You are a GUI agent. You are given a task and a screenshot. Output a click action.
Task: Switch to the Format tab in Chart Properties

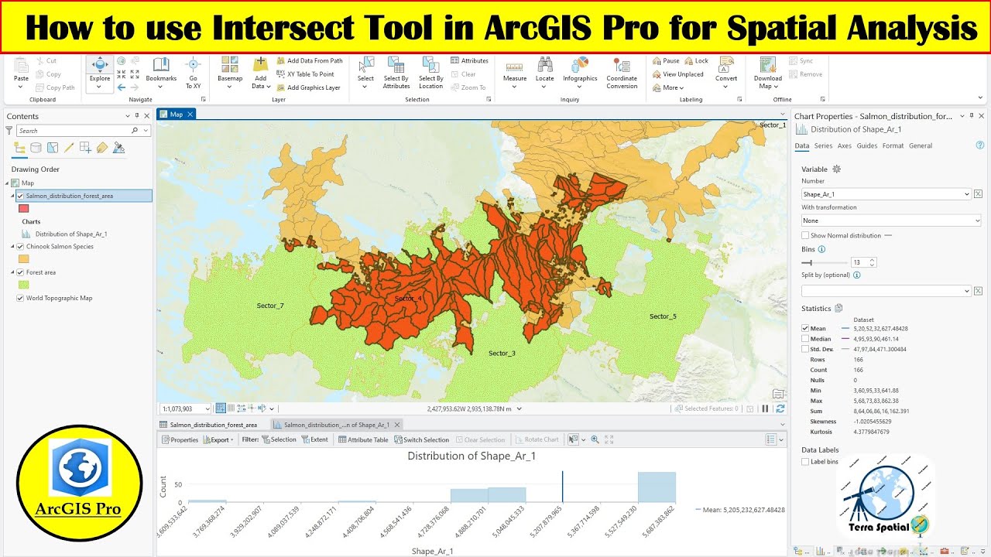[x=893, y=145]
